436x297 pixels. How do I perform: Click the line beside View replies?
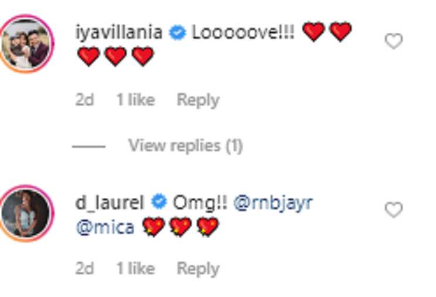(x=88, y=146)
